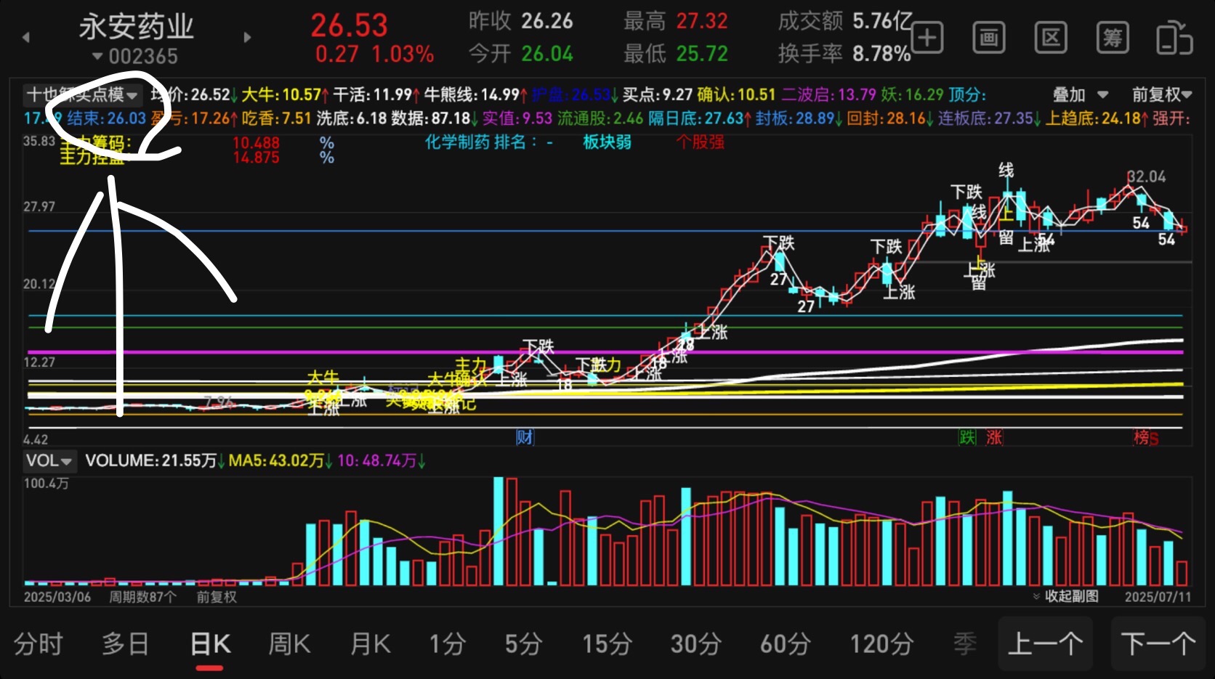
Task: Select the 季 quarterly tab
Action: (965, 644)
